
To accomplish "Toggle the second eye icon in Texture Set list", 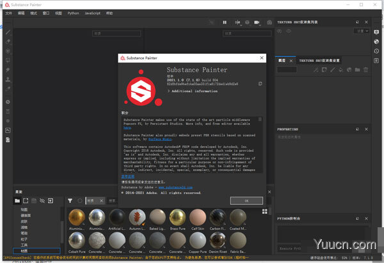I will pos(289,31).
